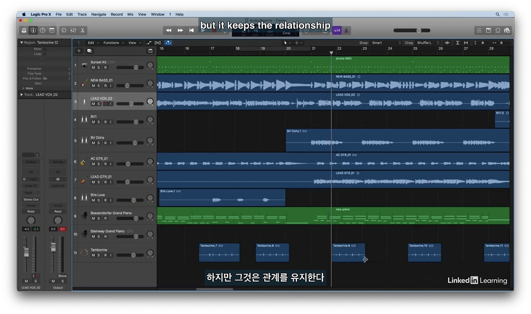Adjust the BV Oohs track volume slider
The image size is (531, 314).
coord(130,143)
